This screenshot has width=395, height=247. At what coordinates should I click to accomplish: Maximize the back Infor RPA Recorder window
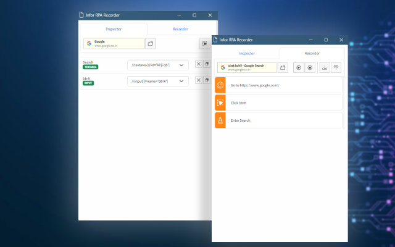(194, 15)
